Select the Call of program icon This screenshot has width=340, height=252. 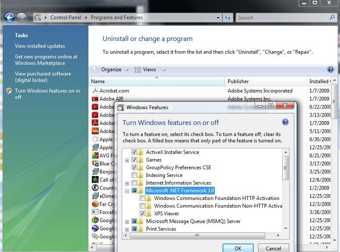(x=95, y=180)
